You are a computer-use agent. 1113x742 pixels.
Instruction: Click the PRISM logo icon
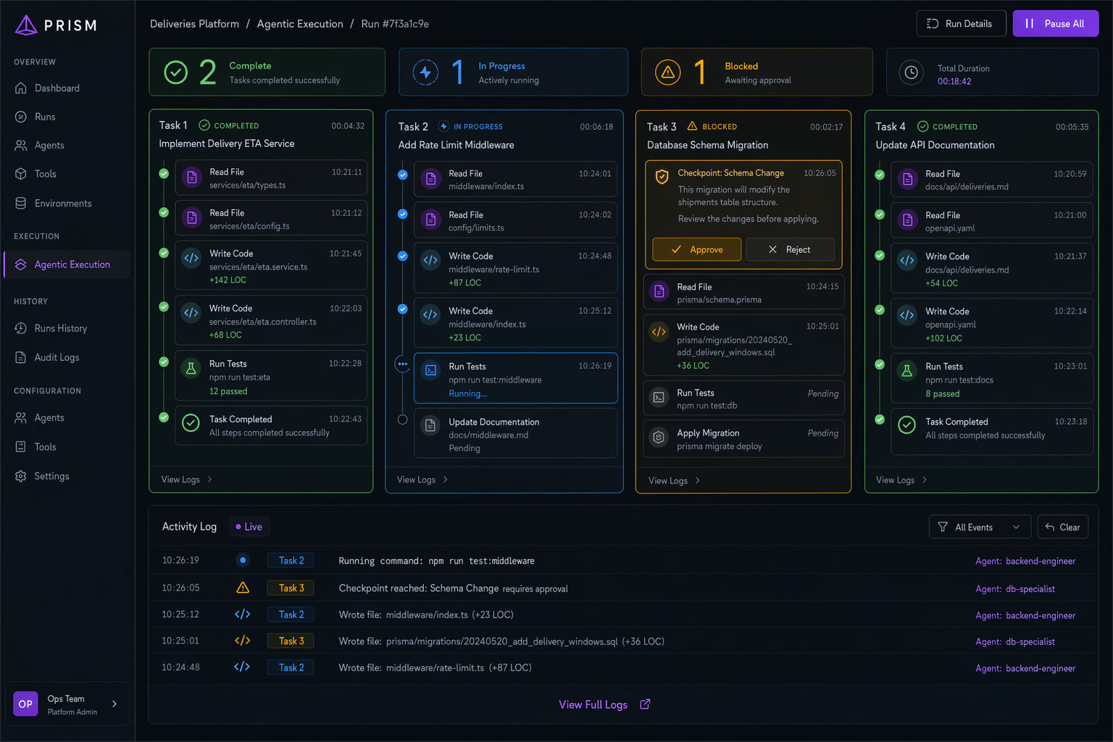coord(26,25)
